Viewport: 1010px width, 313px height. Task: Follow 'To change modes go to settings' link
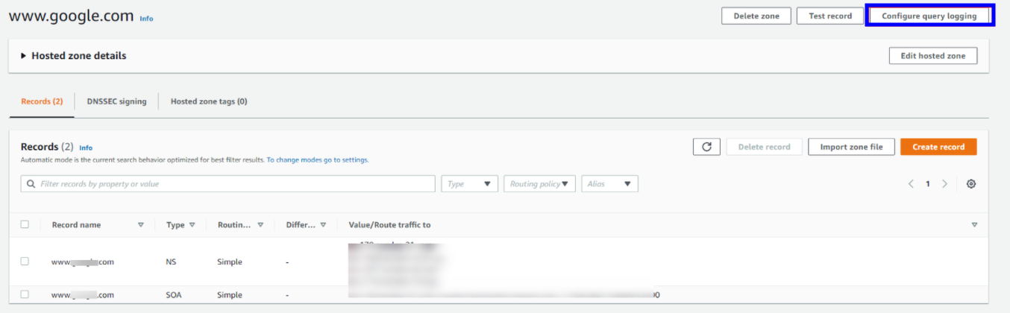[x=318, y=160]
